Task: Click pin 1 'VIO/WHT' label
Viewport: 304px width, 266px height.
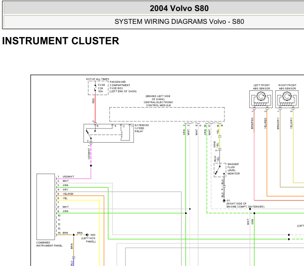Action: click(68, 177)
